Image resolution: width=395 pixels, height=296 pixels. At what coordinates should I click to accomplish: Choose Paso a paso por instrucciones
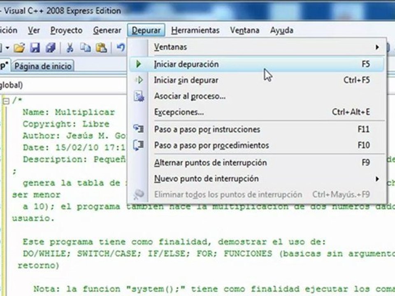pyautogui.click(x=257, y=129)
